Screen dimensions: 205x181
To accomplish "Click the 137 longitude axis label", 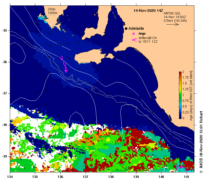I will click(x=86, y=177).
